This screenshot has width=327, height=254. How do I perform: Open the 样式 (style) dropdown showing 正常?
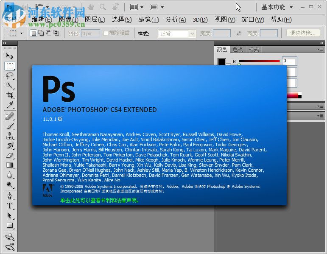click(x=177, y=33)
